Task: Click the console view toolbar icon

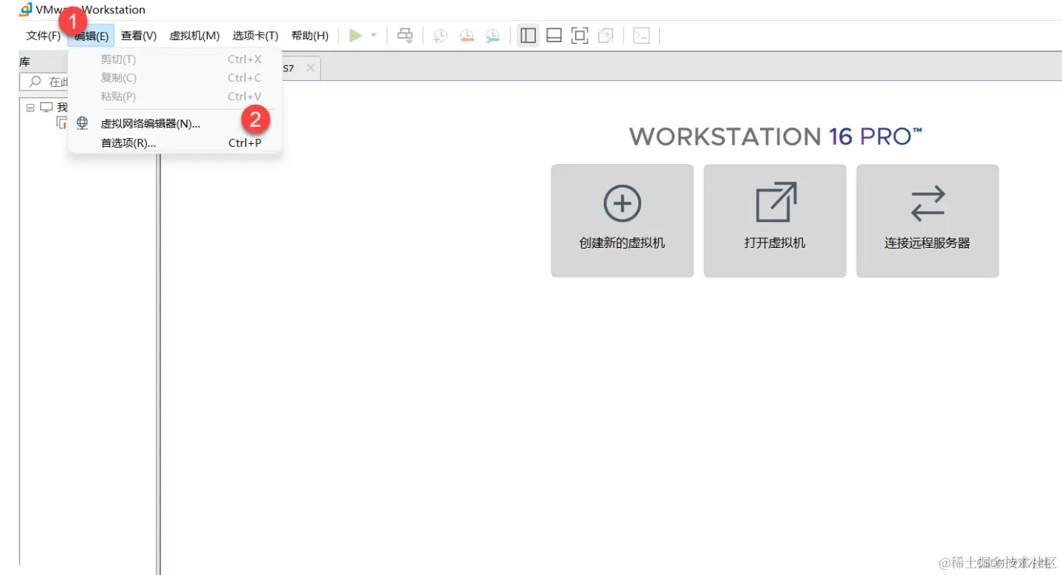Action: coord(641,36)
